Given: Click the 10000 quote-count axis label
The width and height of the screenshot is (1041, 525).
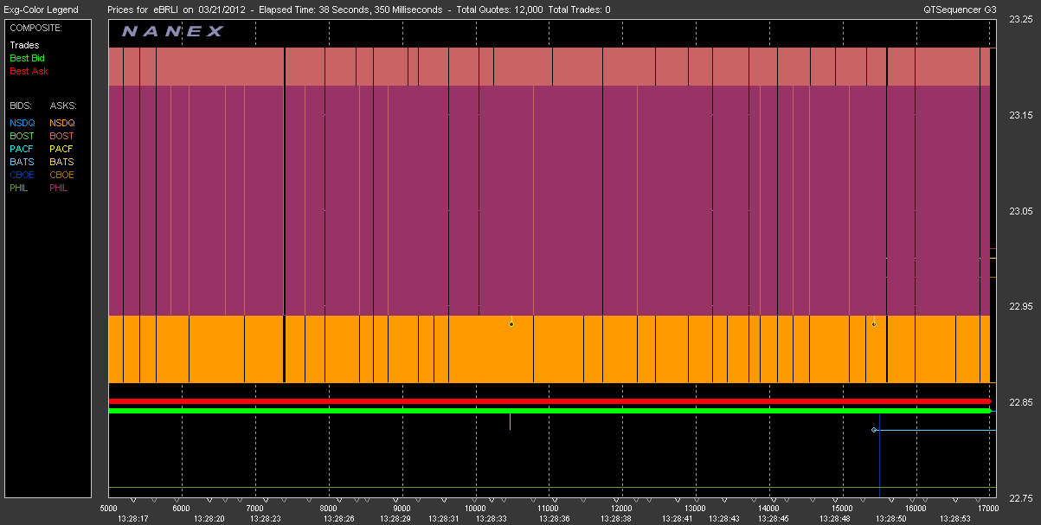Looking at the screenshot, I should (476, 509).
